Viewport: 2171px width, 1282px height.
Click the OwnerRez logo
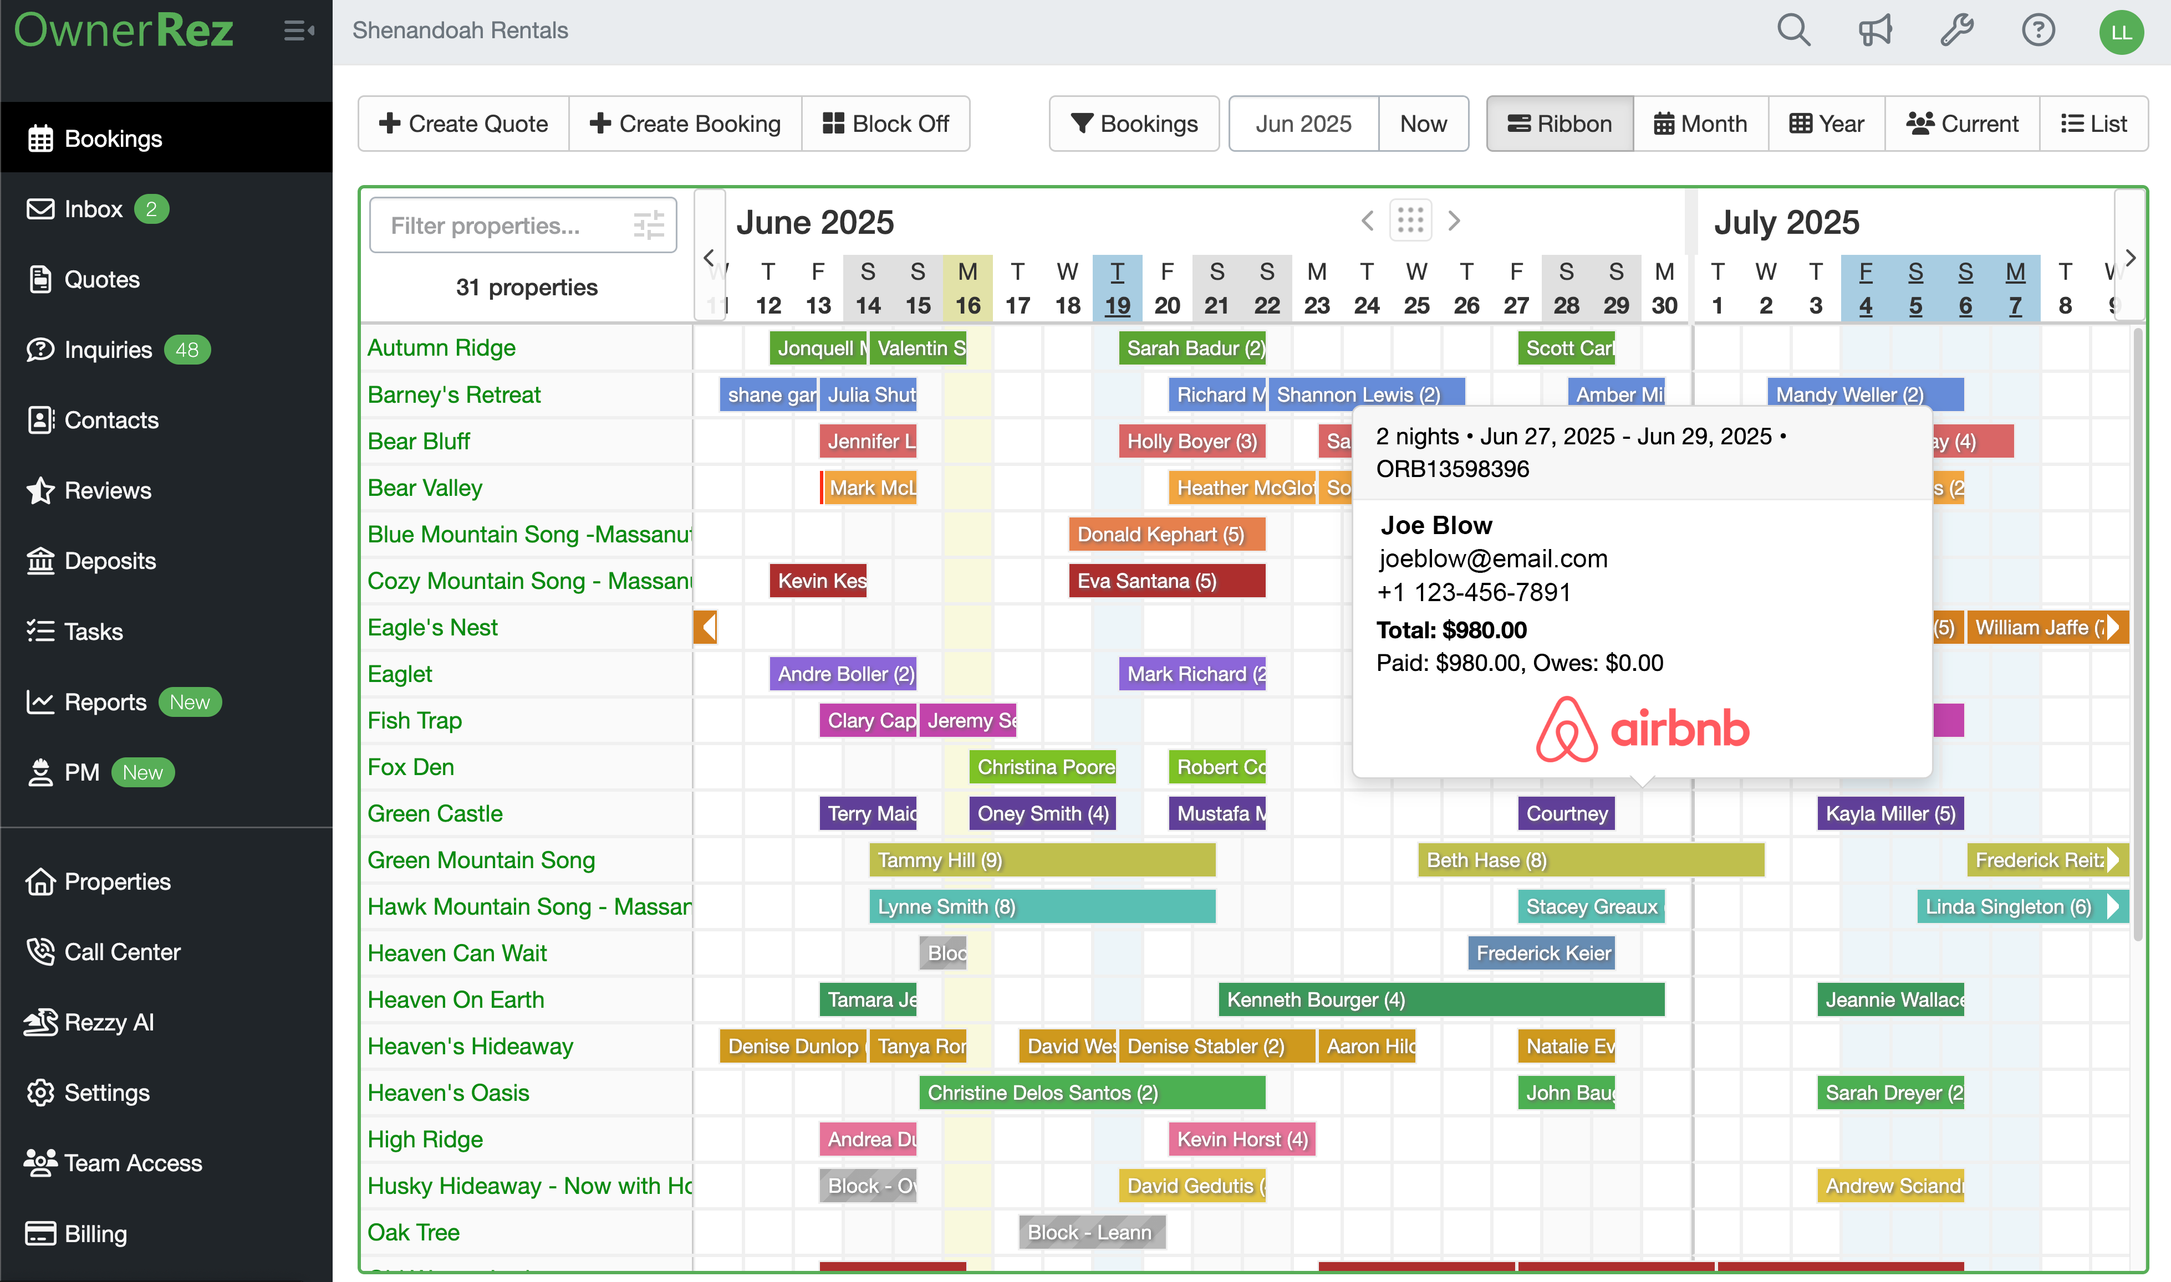pyautogui.click(x=124, y=31)
